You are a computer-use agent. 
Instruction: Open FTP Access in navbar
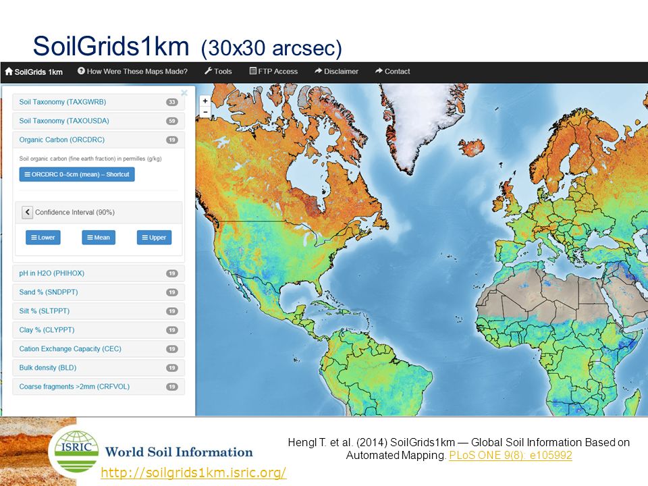point(273,71)
